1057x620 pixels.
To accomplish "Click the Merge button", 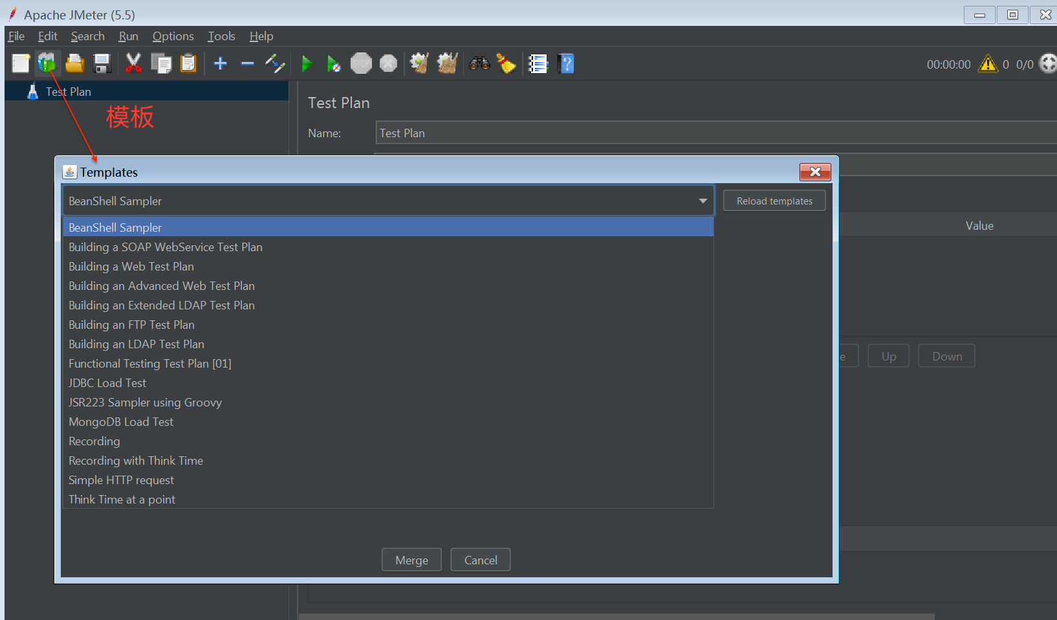I will pyautogui.click(x=411, y=560).
